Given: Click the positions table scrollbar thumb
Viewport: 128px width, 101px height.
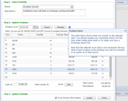Looking at the screenshot, I should pyautogui.click(x=110, y=67).
